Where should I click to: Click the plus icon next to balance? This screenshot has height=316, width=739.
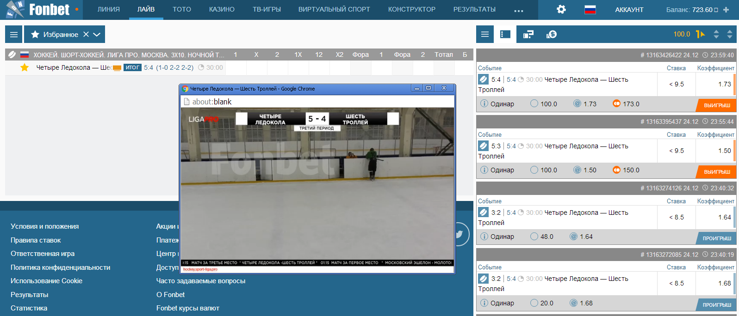726,10
